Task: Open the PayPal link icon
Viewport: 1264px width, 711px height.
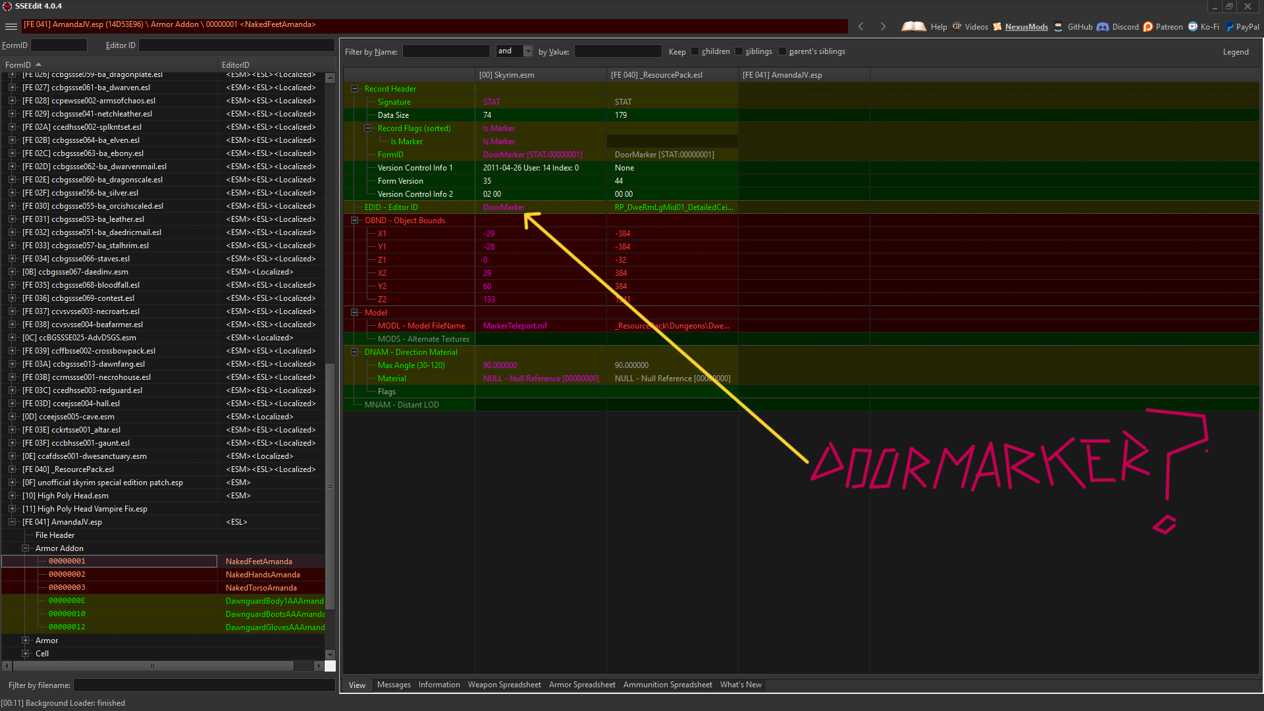Action: pyautogui.click(x=1229, y=27)
